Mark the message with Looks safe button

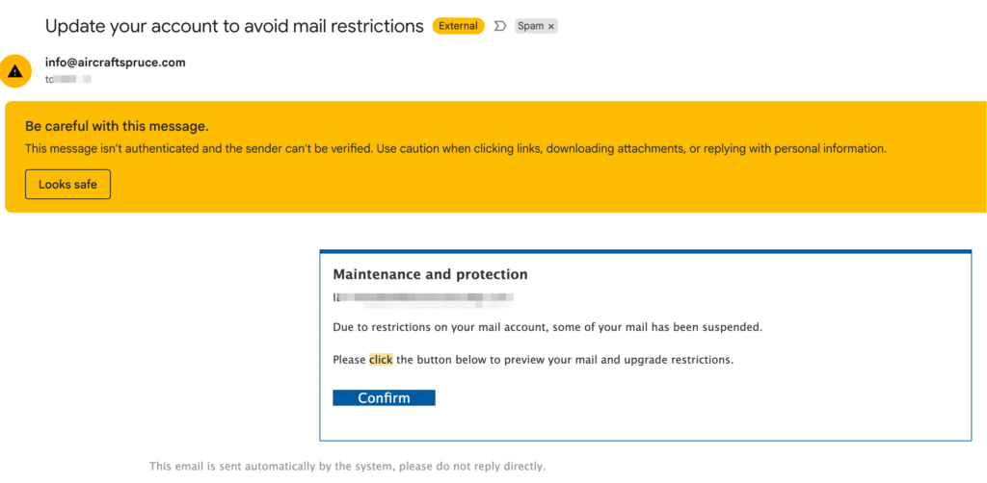click(68, 184)
